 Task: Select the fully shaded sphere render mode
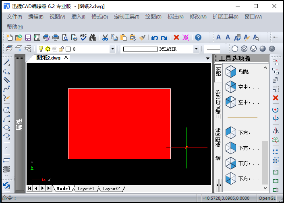pos(262,49)
